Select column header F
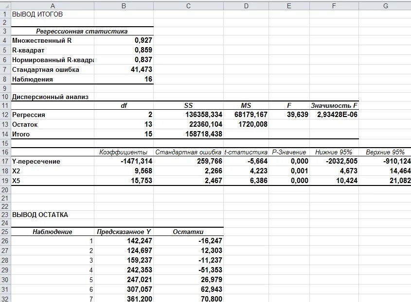 click(334, 6)
